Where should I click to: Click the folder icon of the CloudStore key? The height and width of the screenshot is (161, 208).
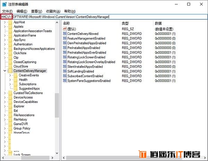pyautogui.click(x=10, y=66)
